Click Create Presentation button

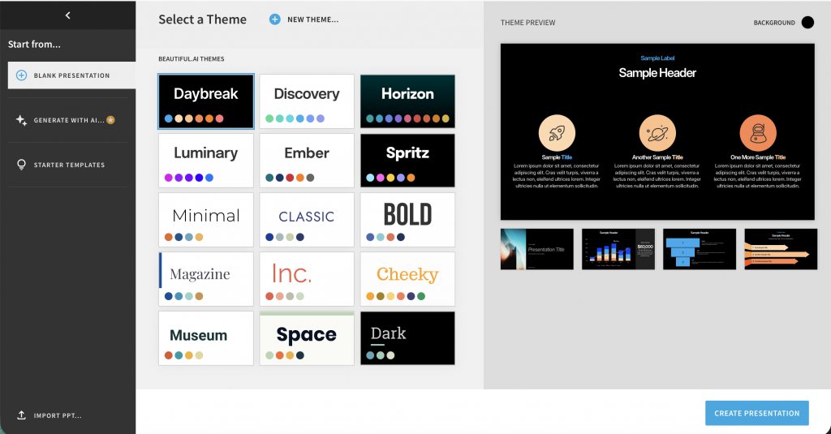point(757,414)
